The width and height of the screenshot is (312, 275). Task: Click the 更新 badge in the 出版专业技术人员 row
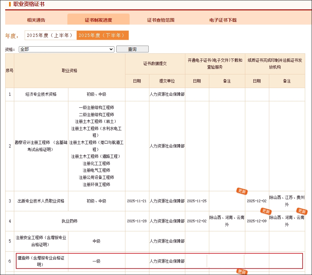coord(242,191)
